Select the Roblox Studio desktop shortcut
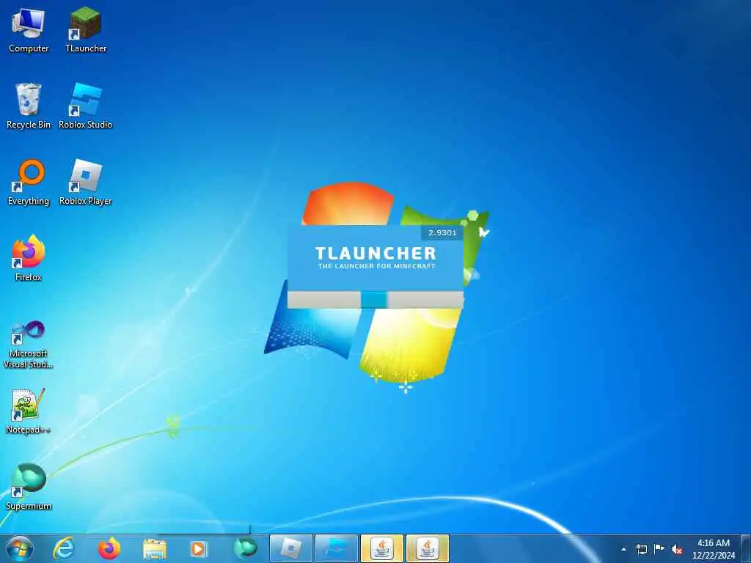 pos(85,106)
